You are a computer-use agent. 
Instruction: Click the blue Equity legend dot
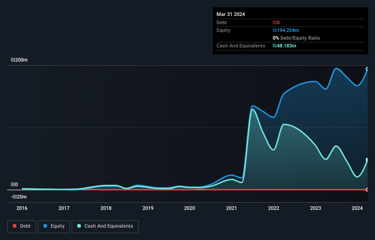[45, 226]
